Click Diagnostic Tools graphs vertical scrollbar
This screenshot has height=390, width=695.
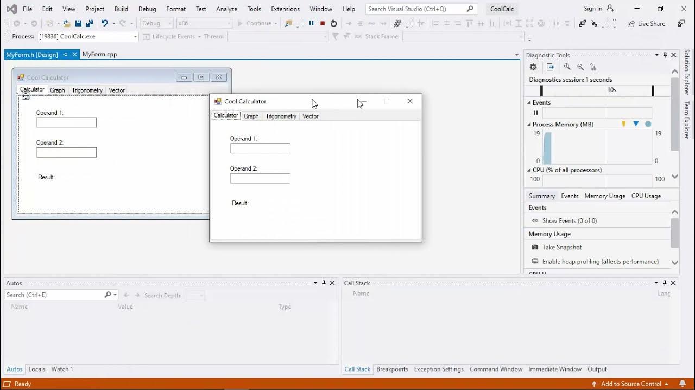[x=675, y=125]
